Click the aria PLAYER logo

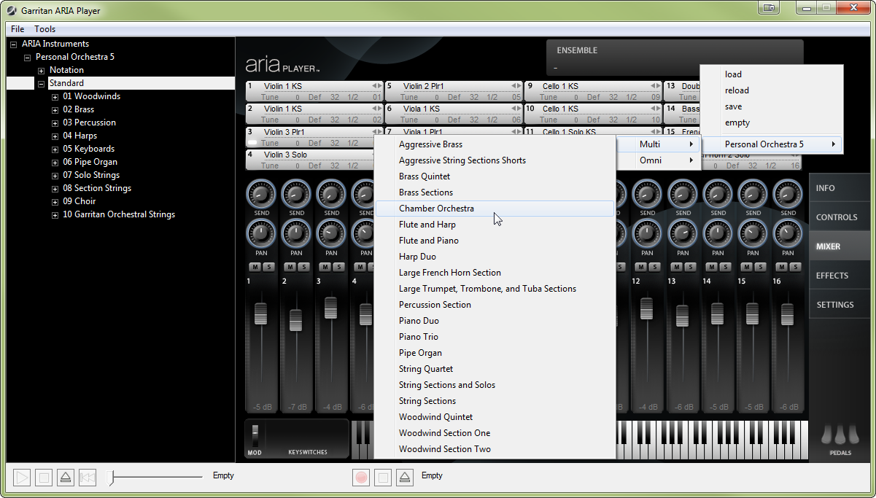pyautogui.click(x=282, y=65)
